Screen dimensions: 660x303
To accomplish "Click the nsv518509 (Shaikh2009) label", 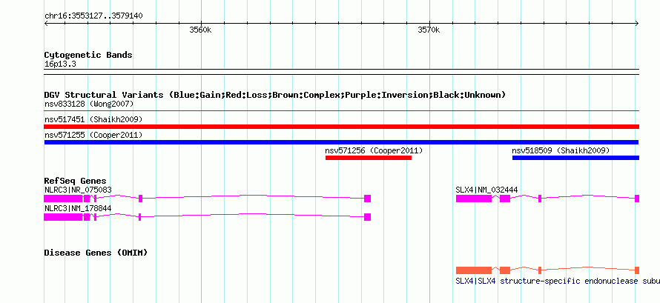I will click(x=561, y=150).
